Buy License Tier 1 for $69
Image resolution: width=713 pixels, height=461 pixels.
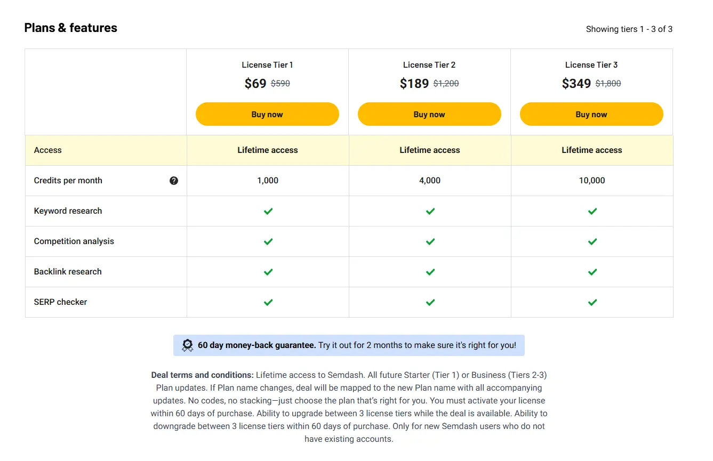(x=267, y=114)
